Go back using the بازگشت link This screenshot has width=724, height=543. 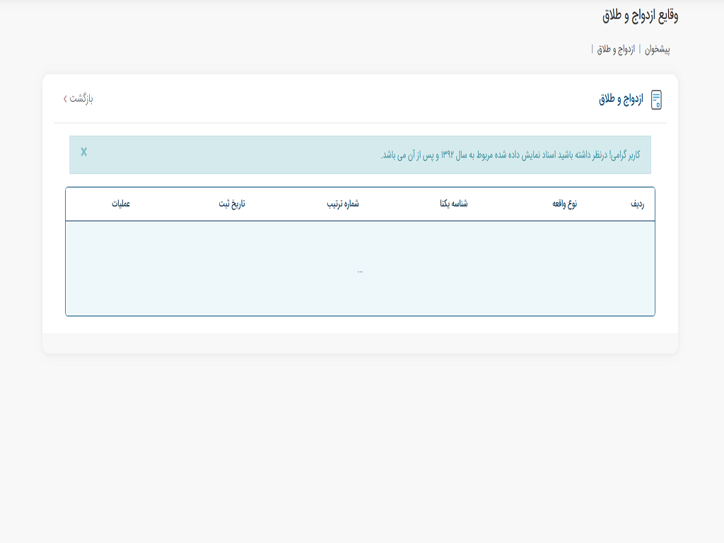coord(81,98)
